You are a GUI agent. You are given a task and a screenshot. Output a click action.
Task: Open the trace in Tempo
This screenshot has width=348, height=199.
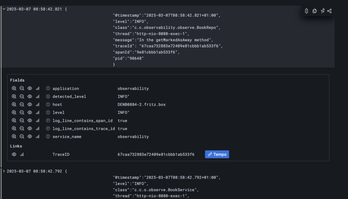pos(217,155)
